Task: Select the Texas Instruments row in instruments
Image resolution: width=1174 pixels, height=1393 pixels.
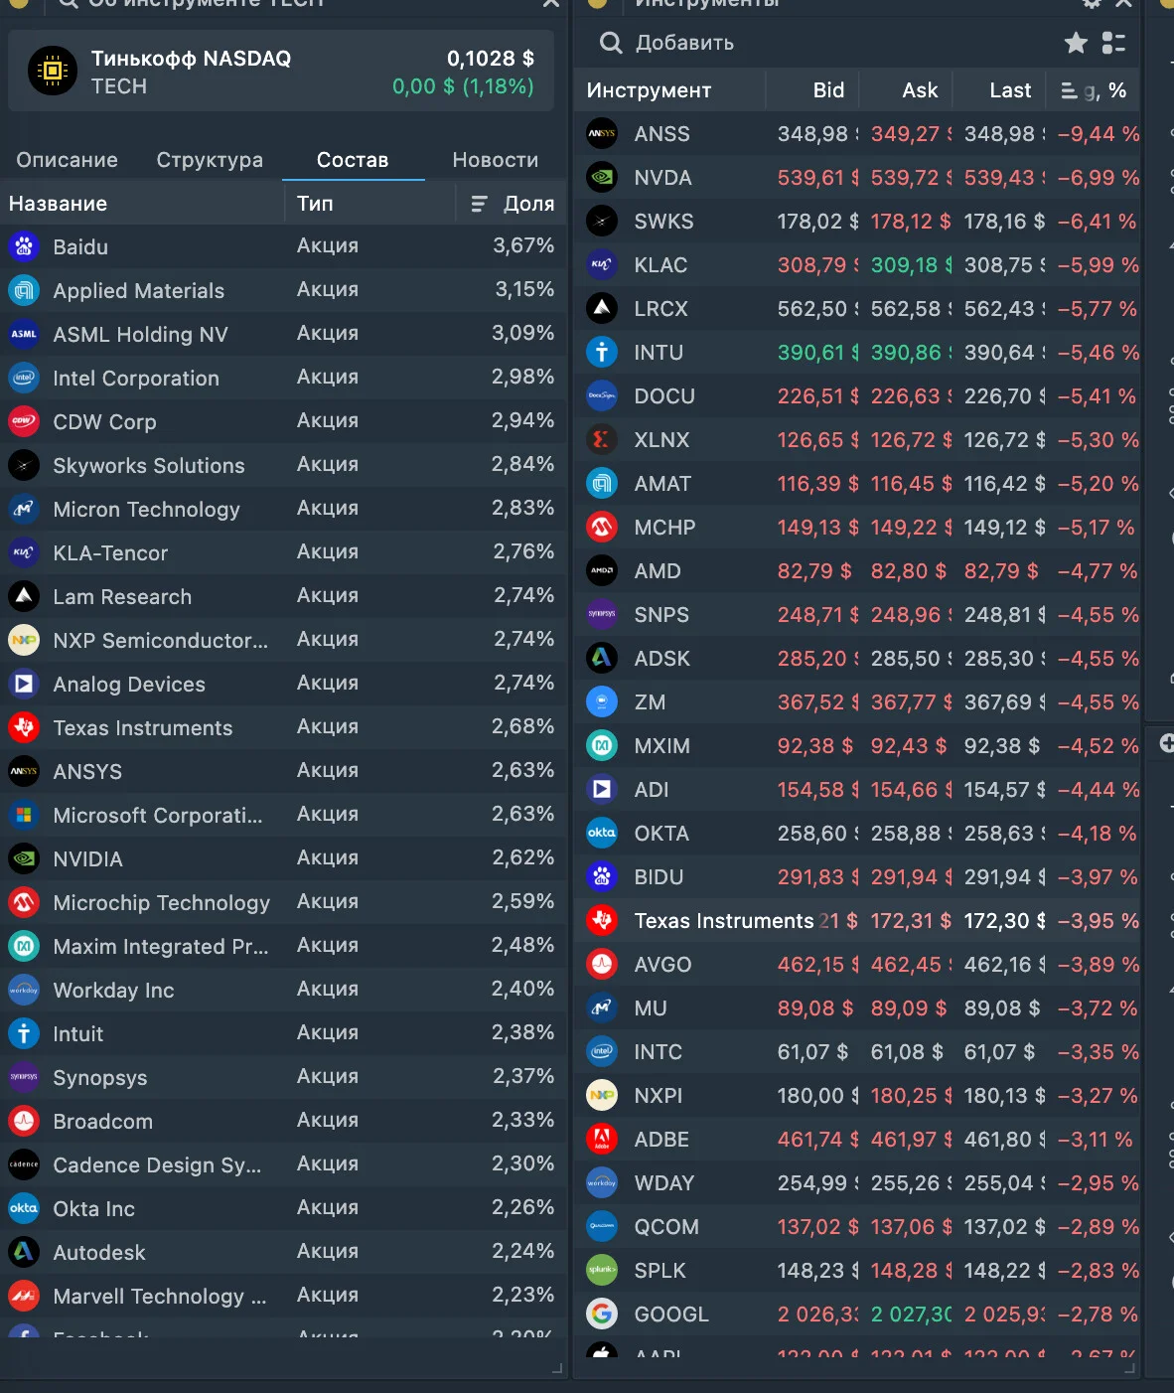Action: [x=857, y=920]
